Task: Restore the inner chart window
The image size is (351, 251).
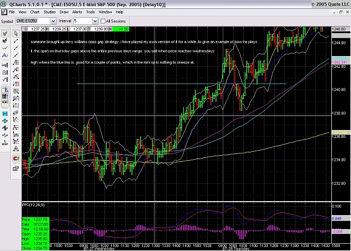Action: [x=341, y=12]
